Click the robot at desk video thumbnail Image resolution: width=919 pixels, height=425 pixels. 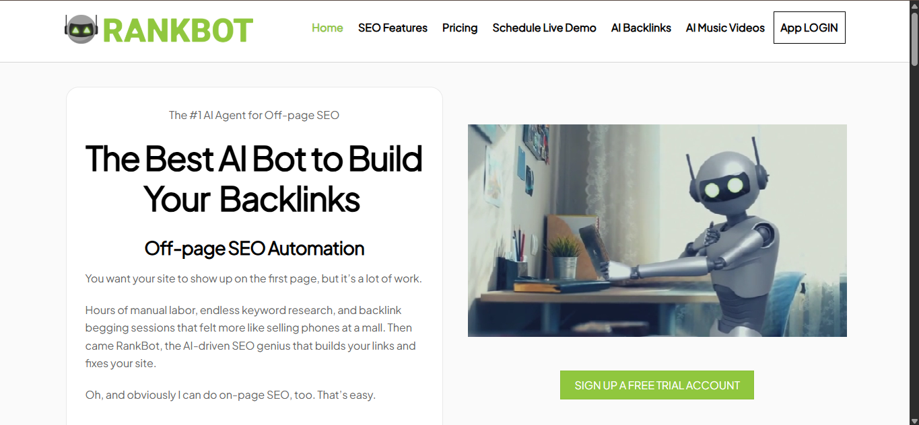point(657,231)
